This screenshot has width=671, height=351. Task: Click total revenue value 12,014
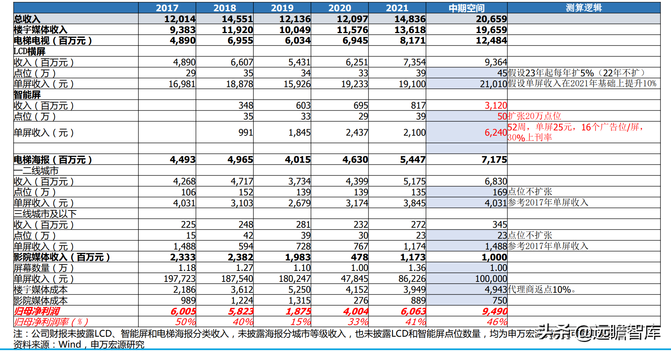pyautogui.click(x=180, y=19)
